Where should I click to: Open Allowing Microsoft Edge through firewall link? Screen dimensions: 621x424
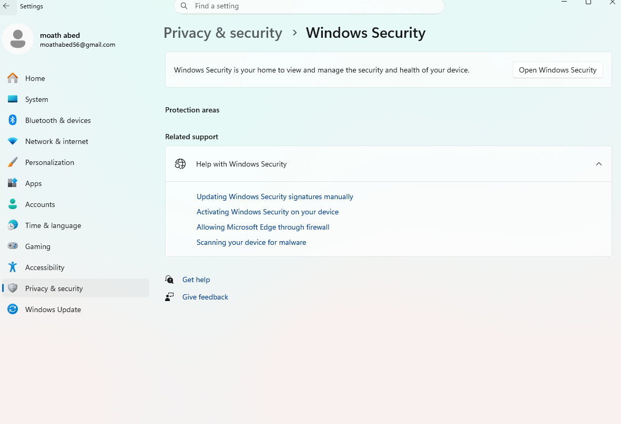click(x=263, y=227)
